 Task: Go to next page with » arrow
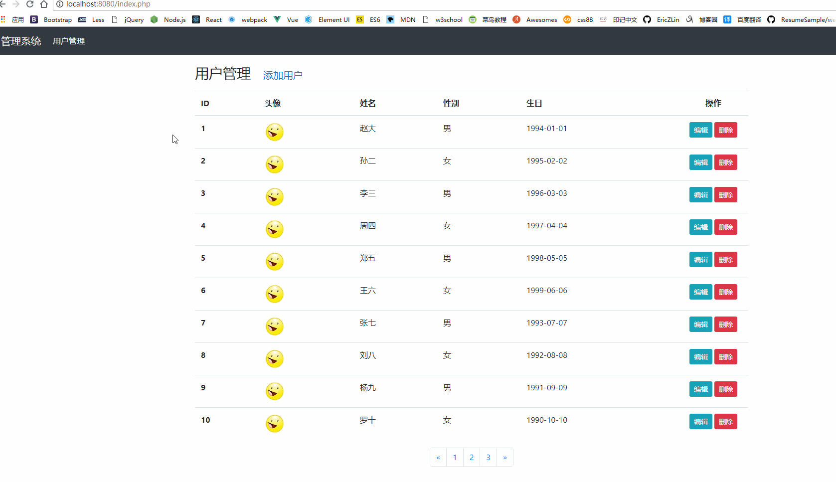click(505, 457)
